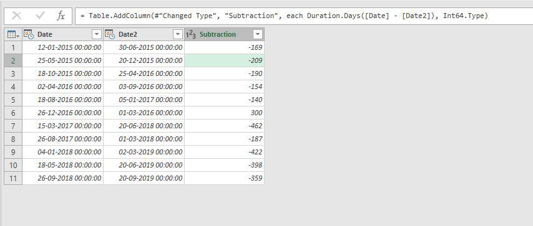
Task: Click Subtraction value -154
Action: 224,87
